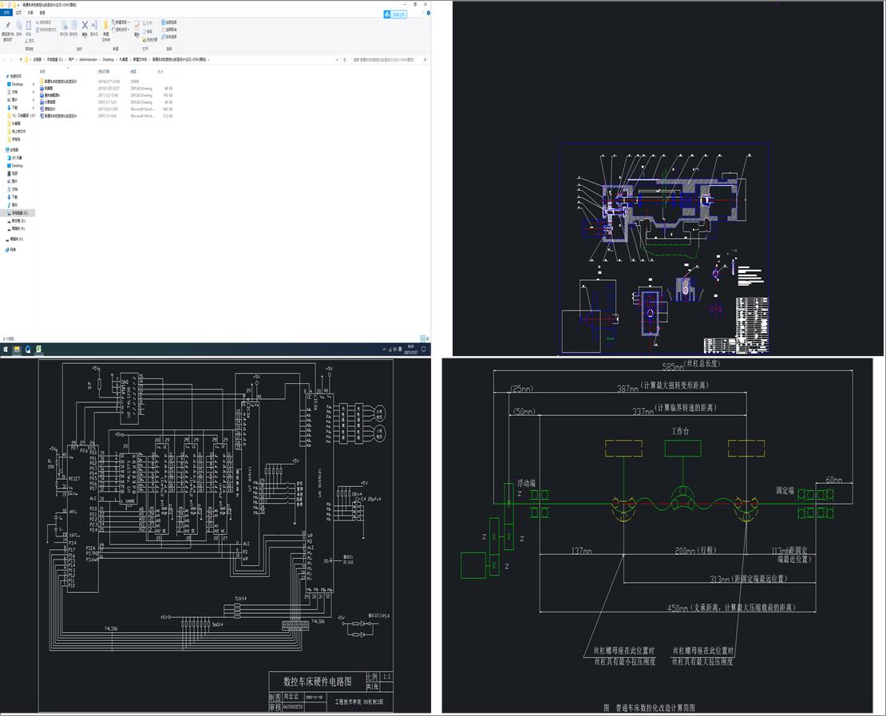
Task: Open the New Item dropdown menu
Action: click(x=120, y=23)
